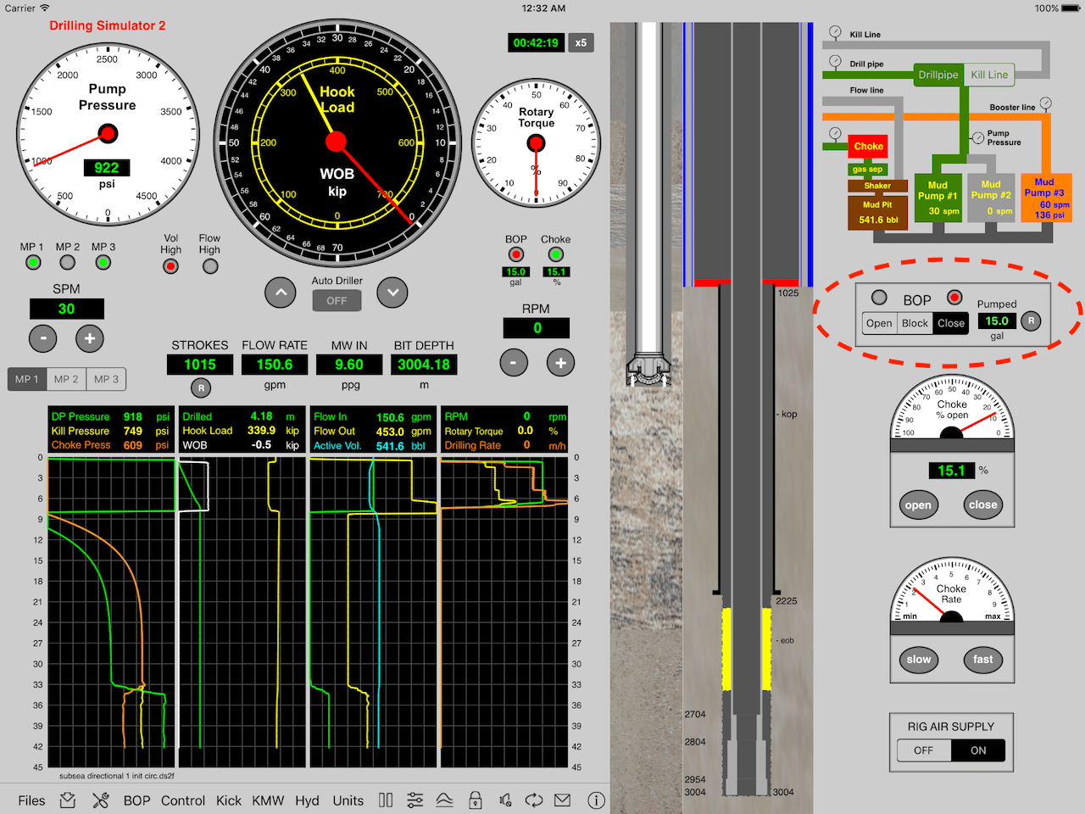Select the MP 2 pump tab

pyautogui.click(x=66, y=379)
